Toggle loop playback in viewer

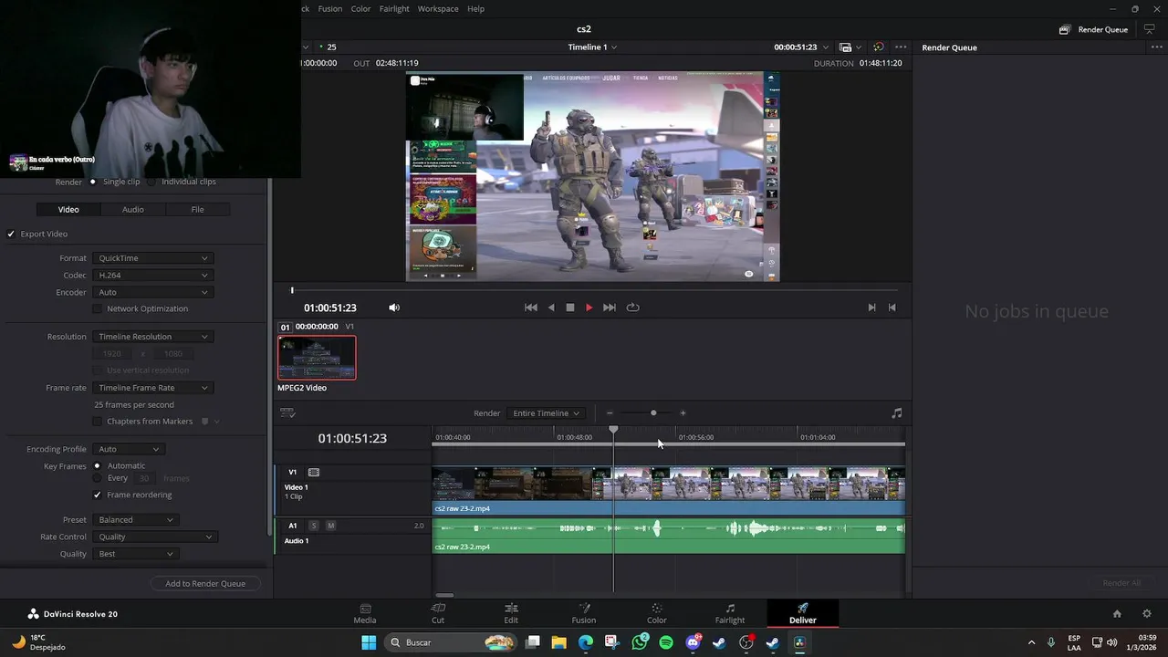tap(632, 308)
